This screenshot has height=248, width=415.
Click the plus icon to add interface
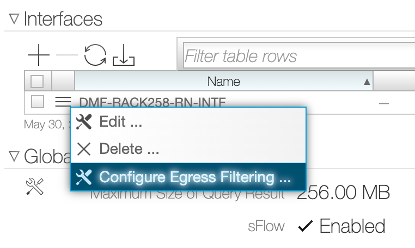[39, 55]
